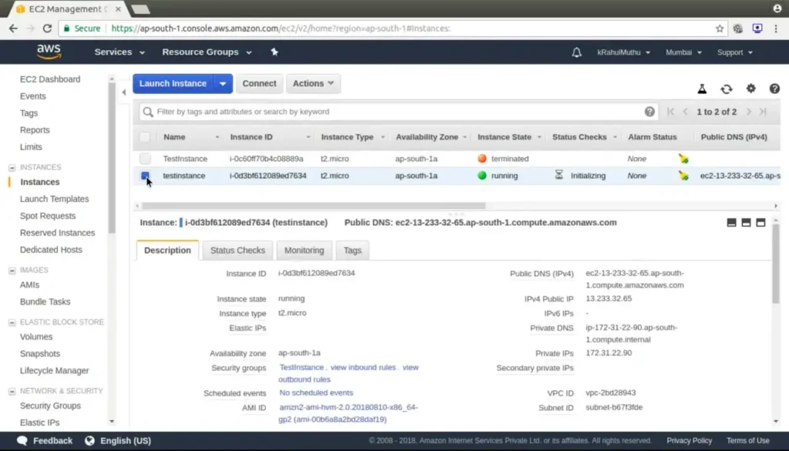
Task: Toggle the select-all instances checkbox
Action: (x=145, y=137)
